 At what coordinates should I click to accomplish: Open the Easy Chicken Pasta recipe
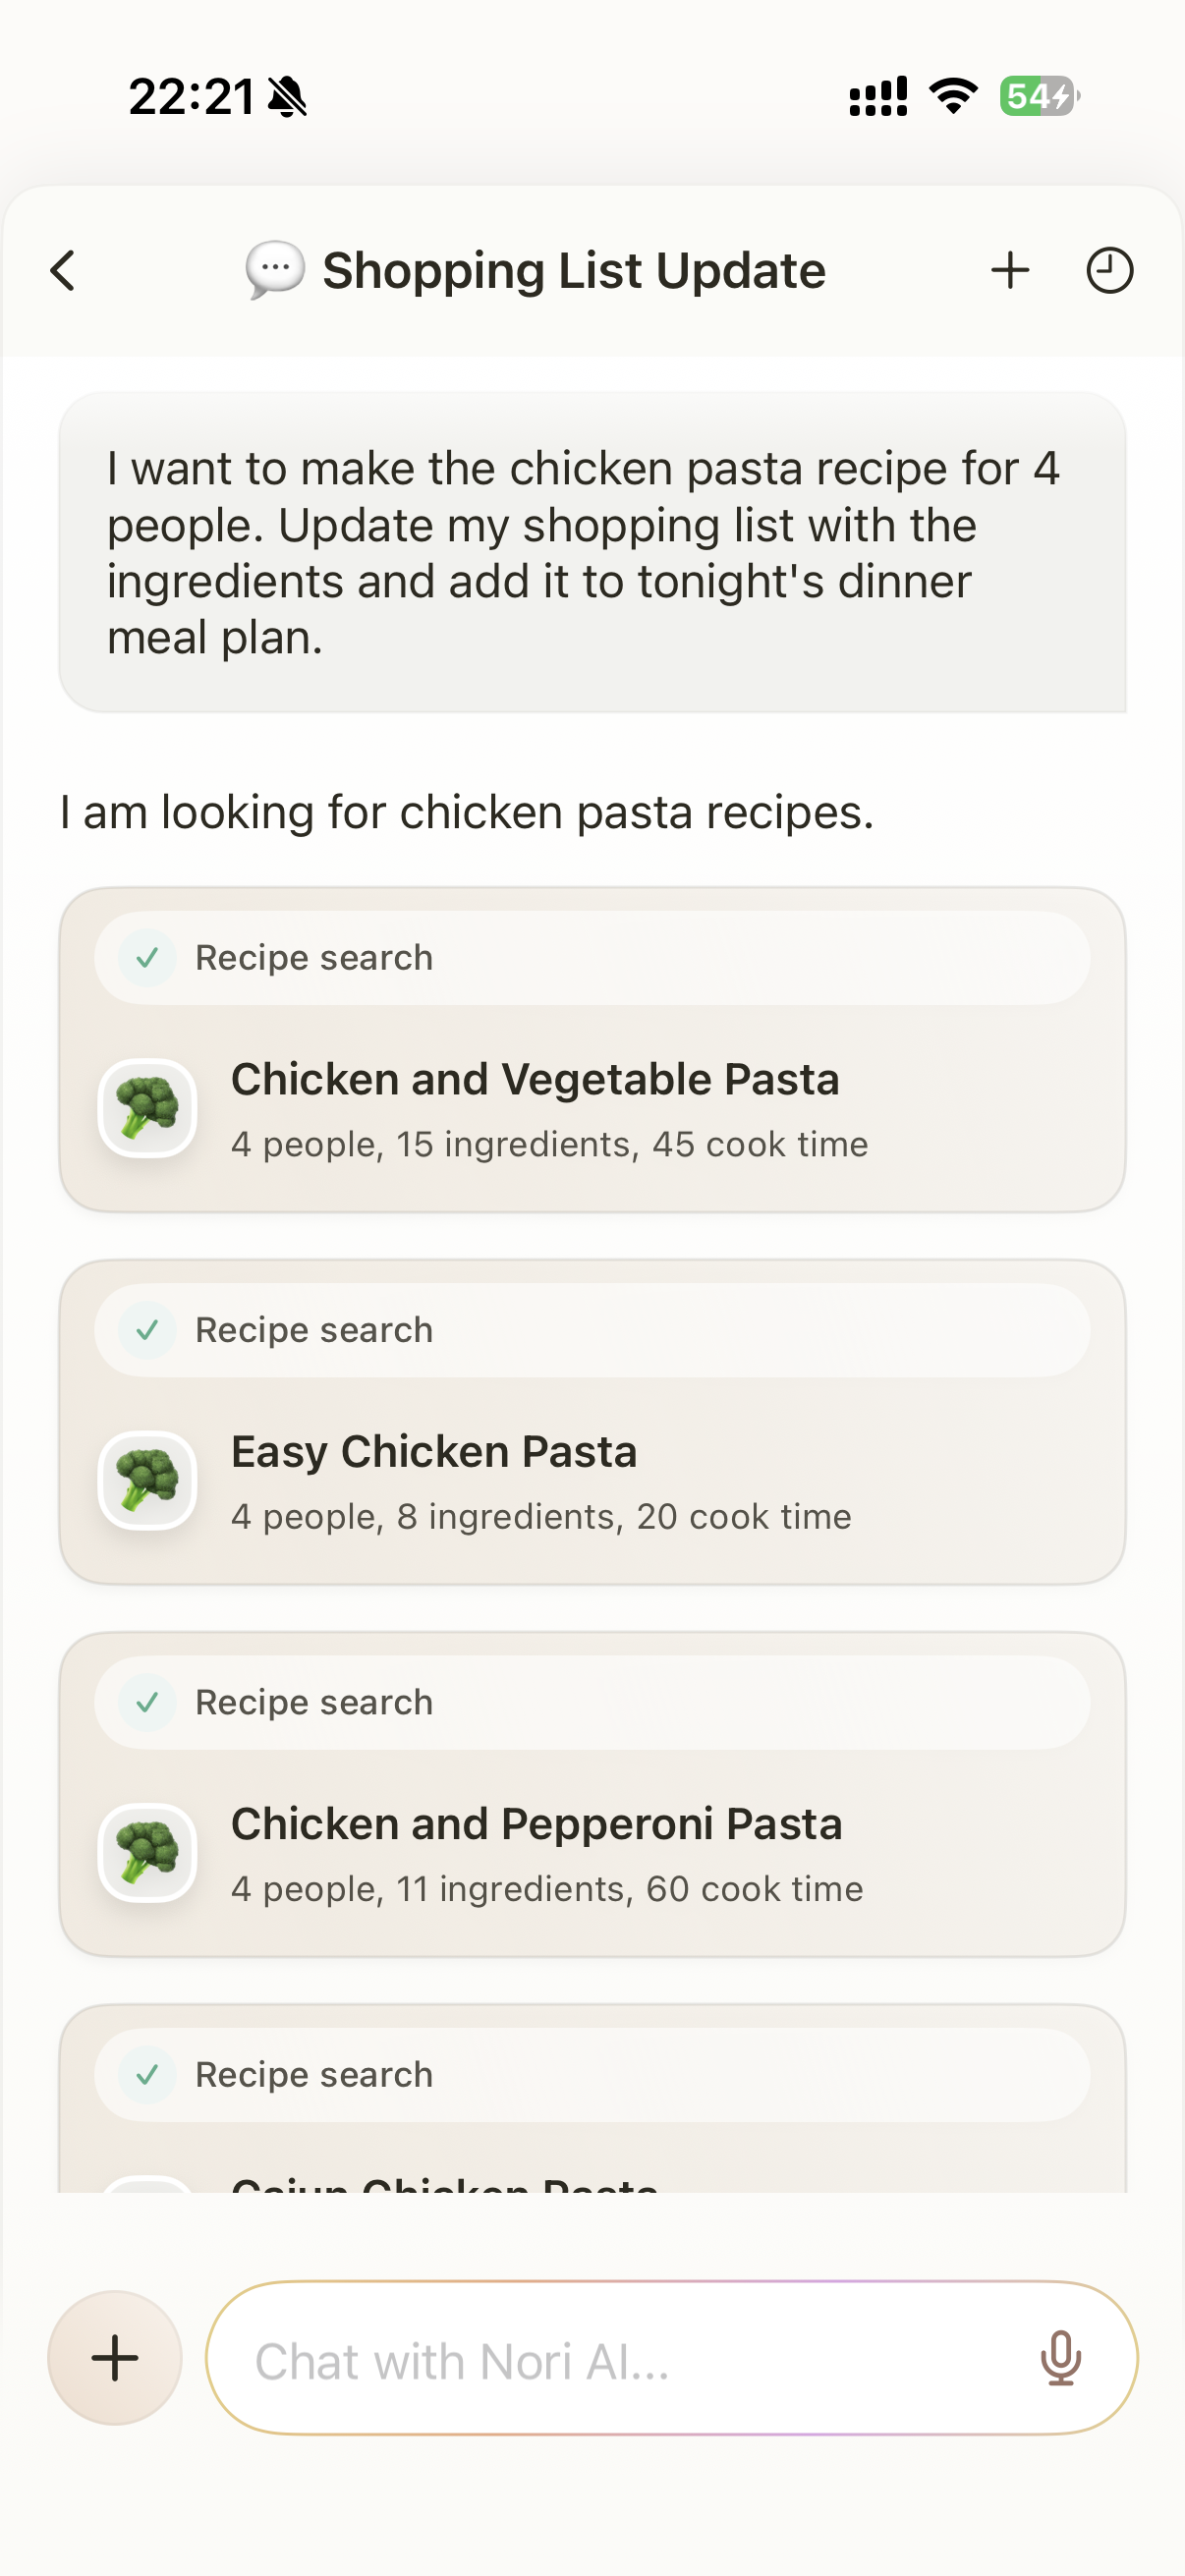(434, 1452)
